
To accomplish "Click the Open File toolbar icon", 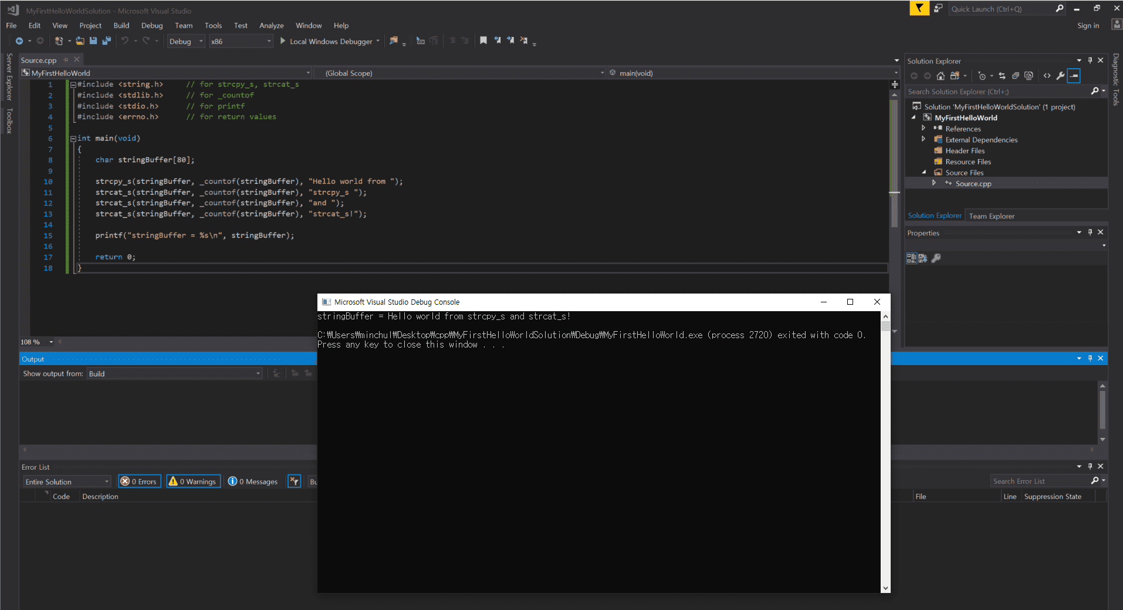I will [80, 41].
